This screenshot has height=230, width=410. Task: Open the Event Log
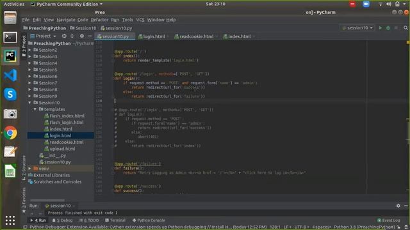[x=389, y=220]
